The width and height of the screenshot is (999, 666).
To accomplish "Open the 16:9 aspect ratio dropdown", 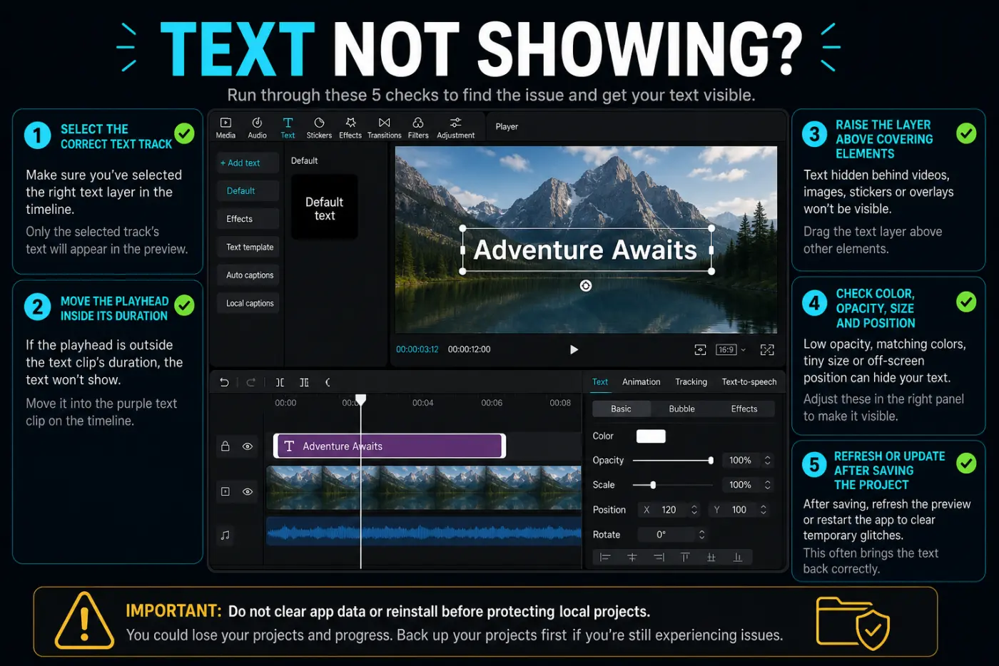I will (x=731, y=349).
